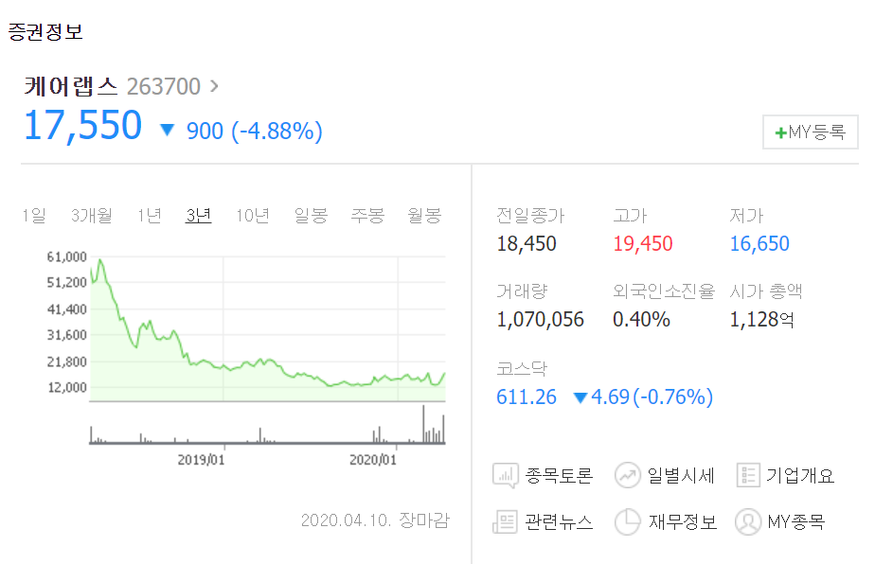Switch chart to 1일 period

coord(32,216)
